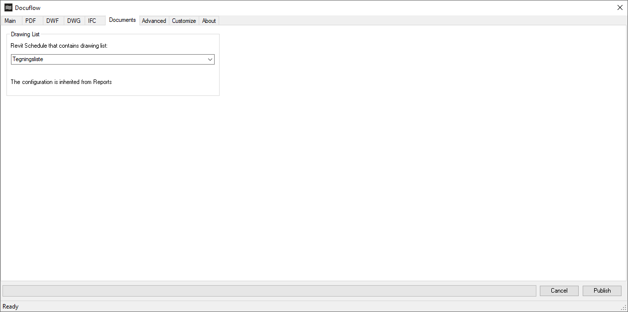Switch to the IFC tab
The width and height of the screenshot is (628, 312).
coord(92,21)
